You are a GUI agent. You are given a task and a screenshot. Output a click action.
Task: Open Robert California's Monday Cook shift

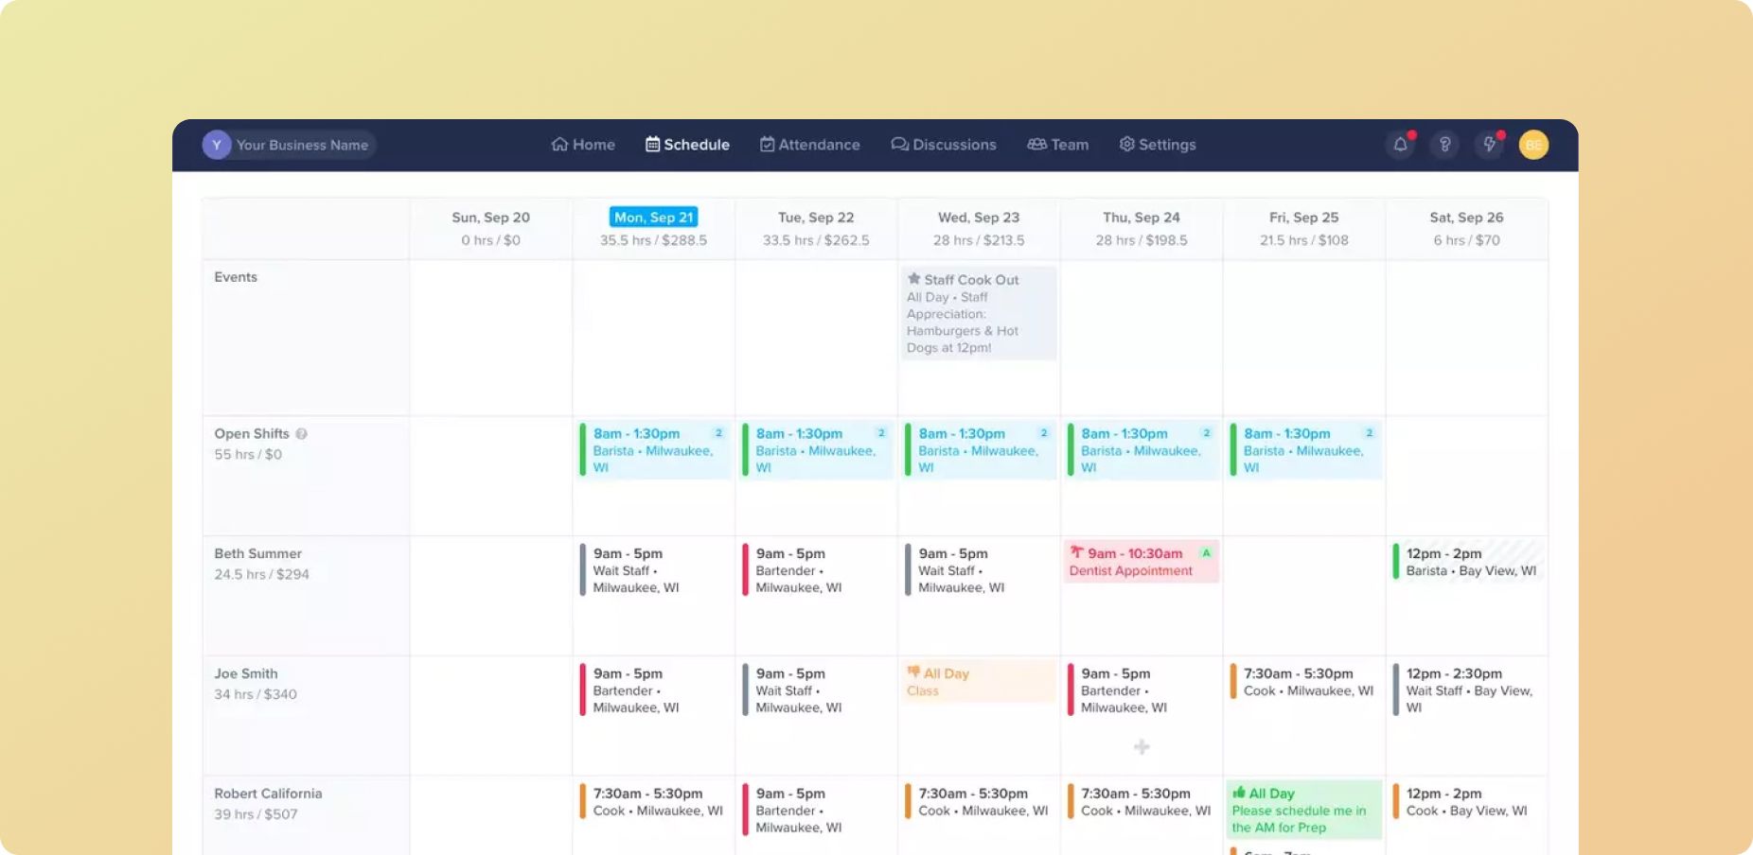point(654,802)
